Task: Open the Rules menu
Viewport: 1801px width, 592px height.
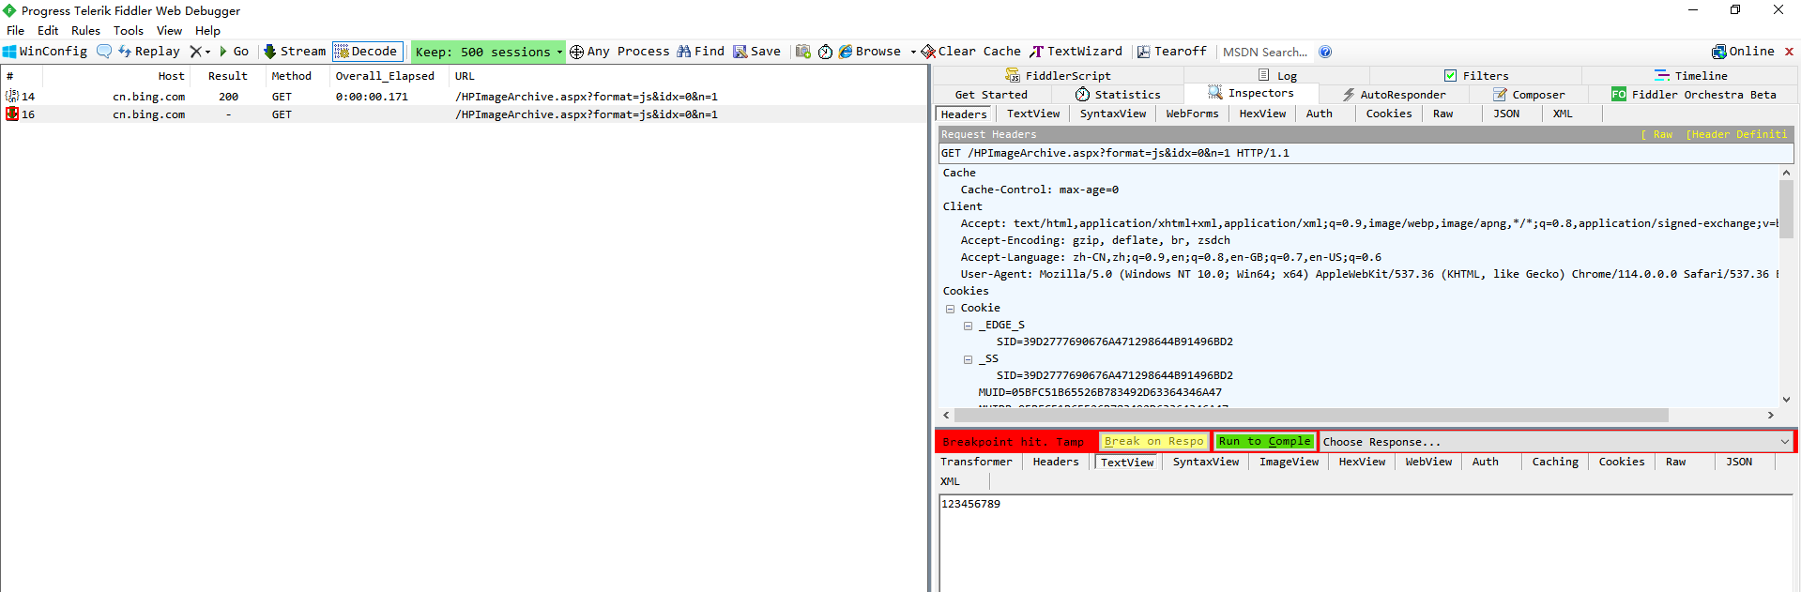Action: (85, 31)
